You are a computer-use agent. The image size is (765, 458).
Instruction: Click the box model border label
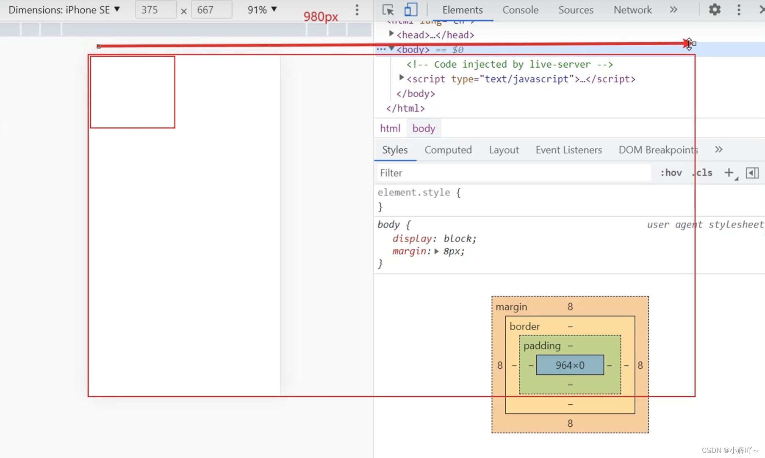(x=525, y=326)
